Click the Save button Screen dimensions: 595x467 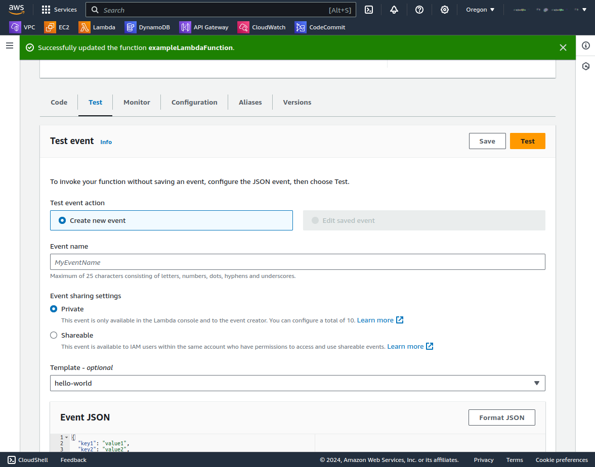(x=487, y=141)
